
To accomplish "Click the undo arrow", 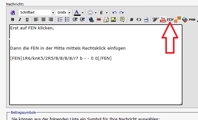I will [x=115, y=12].
